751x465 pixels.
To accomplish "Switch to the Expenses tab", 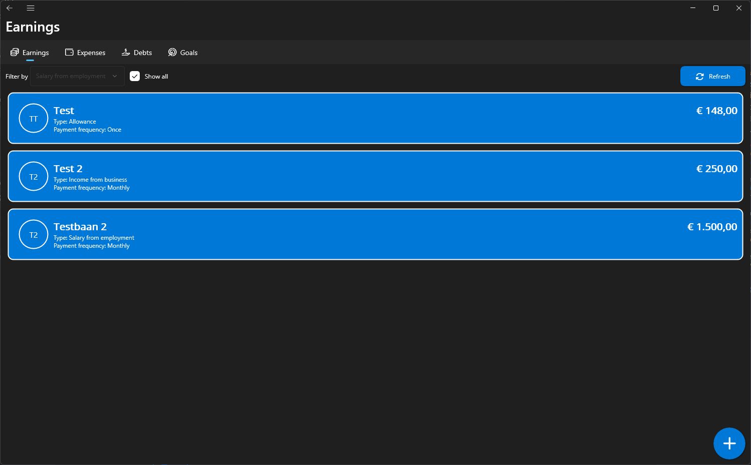I will (85, 53).
